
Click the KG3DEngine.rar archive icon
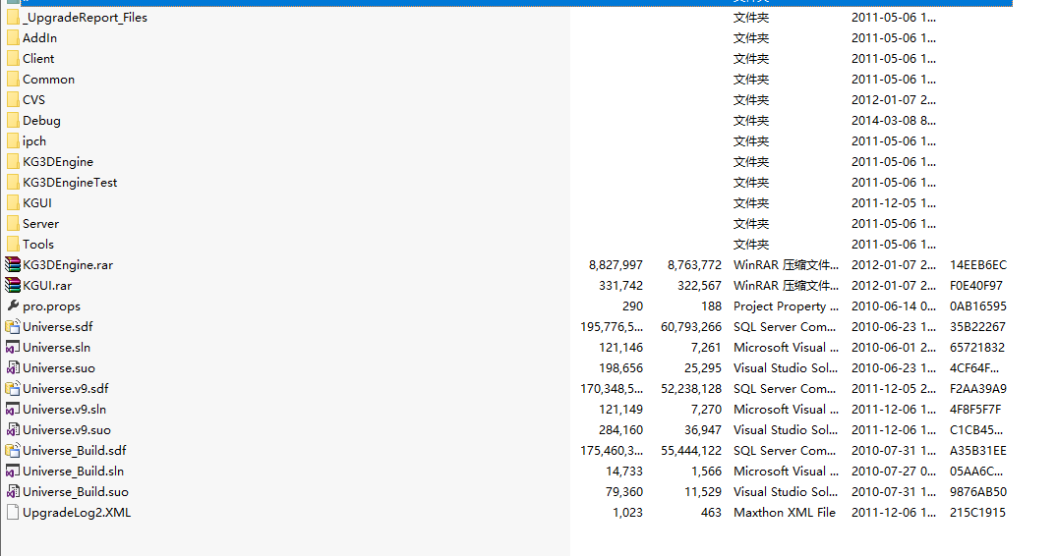(x=13, y=265)
